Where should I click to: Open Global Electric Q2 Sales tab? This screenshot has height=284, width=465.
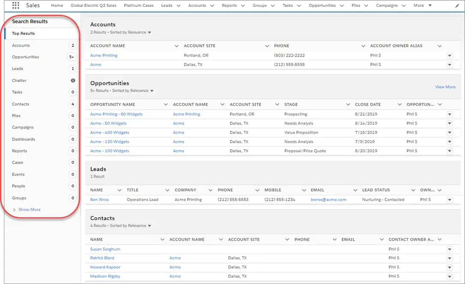coord(93,5)
